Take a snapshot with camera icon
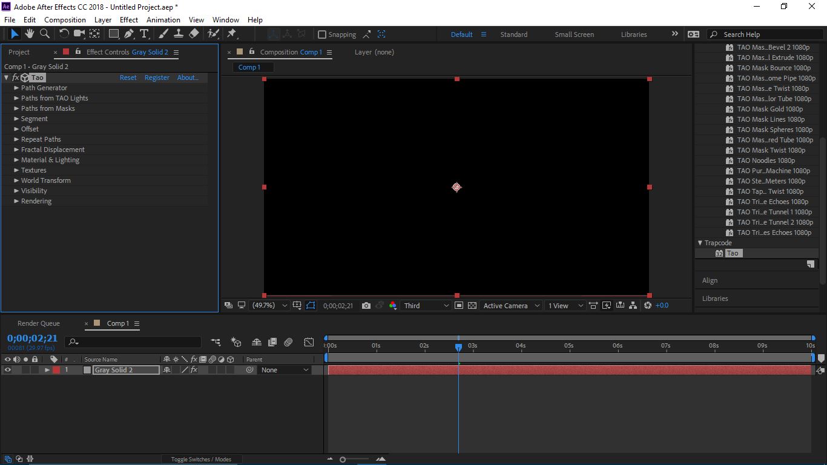827x465 pixels. click(x=366, y=306)
